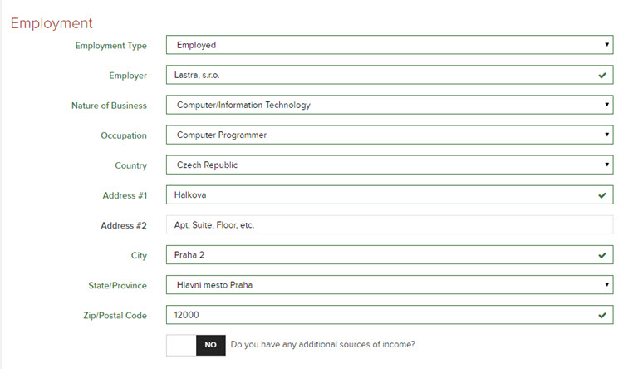This screenshot has width=623, height=369.
Task: Click the empty Address #2 field
Action: [x=382, y=225]
